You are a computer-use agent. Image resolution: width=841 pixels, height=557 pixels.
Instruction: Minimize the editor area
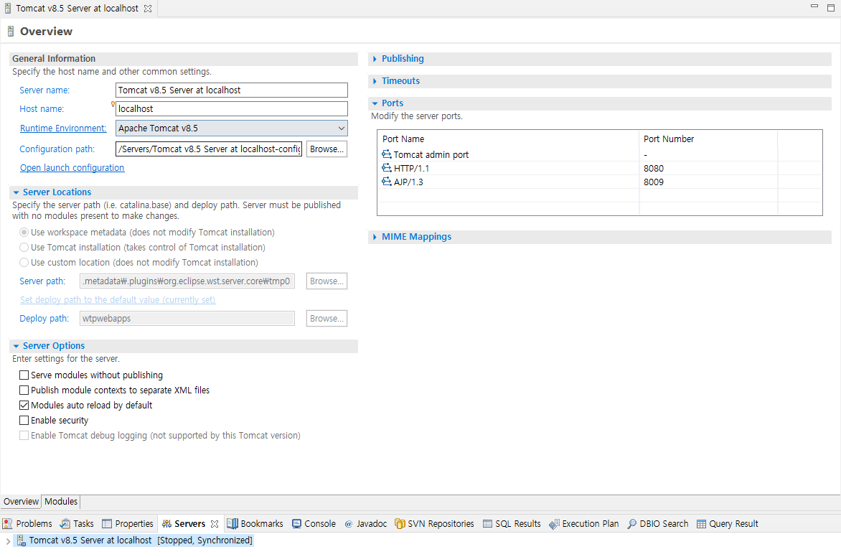(814, 6)
